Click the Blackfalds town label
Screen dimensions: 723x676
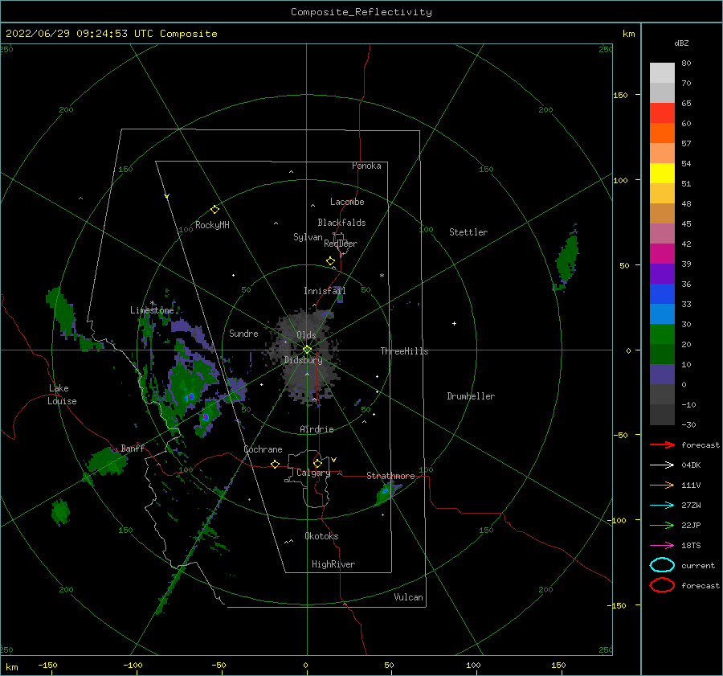(x=341, y=223)
